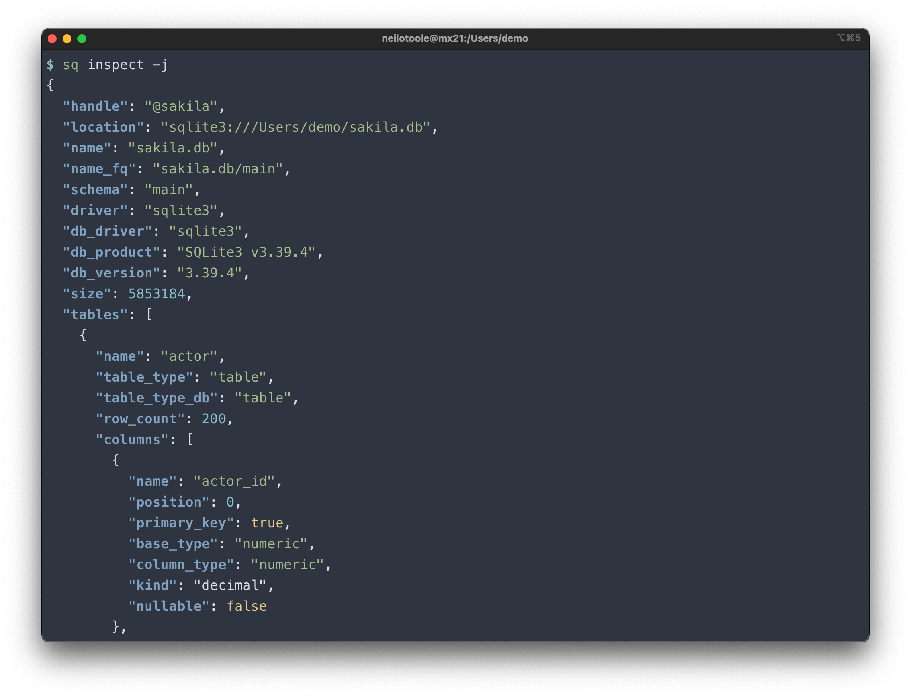
Task: Click the primary_key value true
Action: (x=267, y=523)
